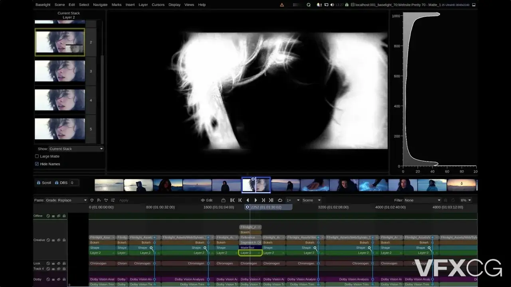511x287 pixels.
Task: Disable the Creative track
Action: coord(48,240)
